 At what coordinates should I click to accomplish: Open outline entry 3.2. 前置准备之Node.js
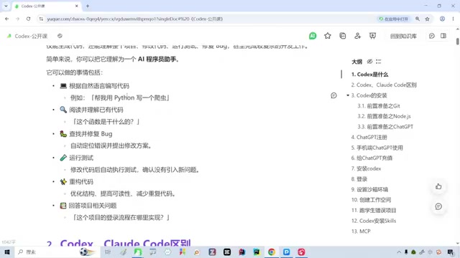(x=384, y=116)
